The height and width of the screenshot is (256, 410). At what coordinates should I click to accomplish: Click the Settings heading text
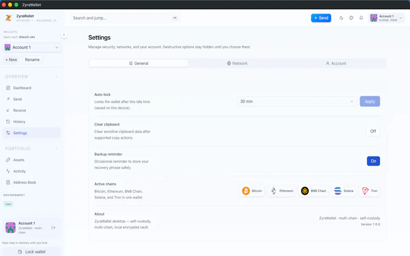tap(99, 37)
